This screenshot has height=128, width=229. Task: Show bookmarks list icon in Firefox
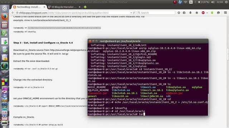pos(184,13)
